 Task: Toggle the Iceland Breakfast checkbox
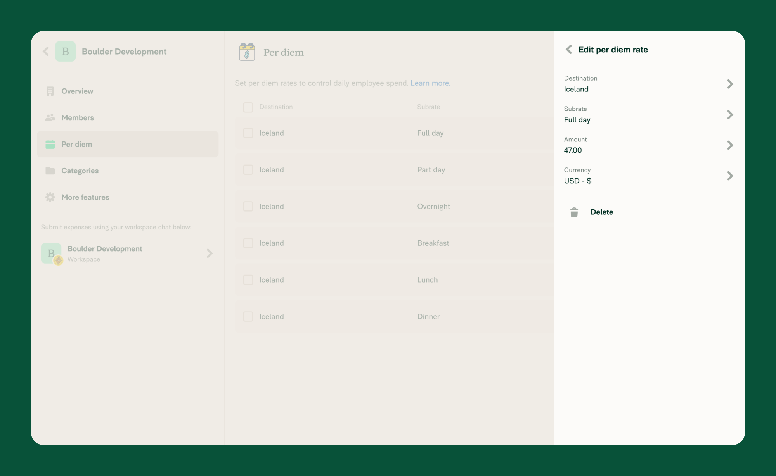[248, 243]
